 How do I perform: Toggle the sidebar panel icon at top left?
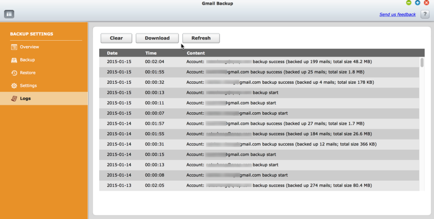[9, 14]
